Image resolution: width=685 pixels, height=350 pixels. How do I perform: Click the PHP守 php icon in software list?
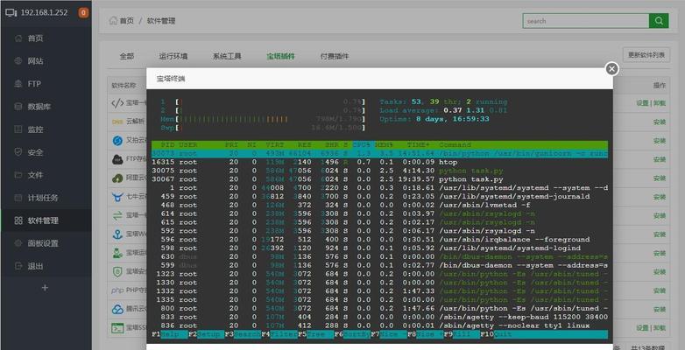[x=117, y=290]
